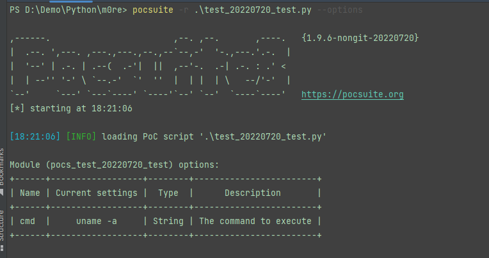Click the 'cmd' option name cell
Image resolution: width=489 pixels, height=258 pixels.
(x=28, y=221)
